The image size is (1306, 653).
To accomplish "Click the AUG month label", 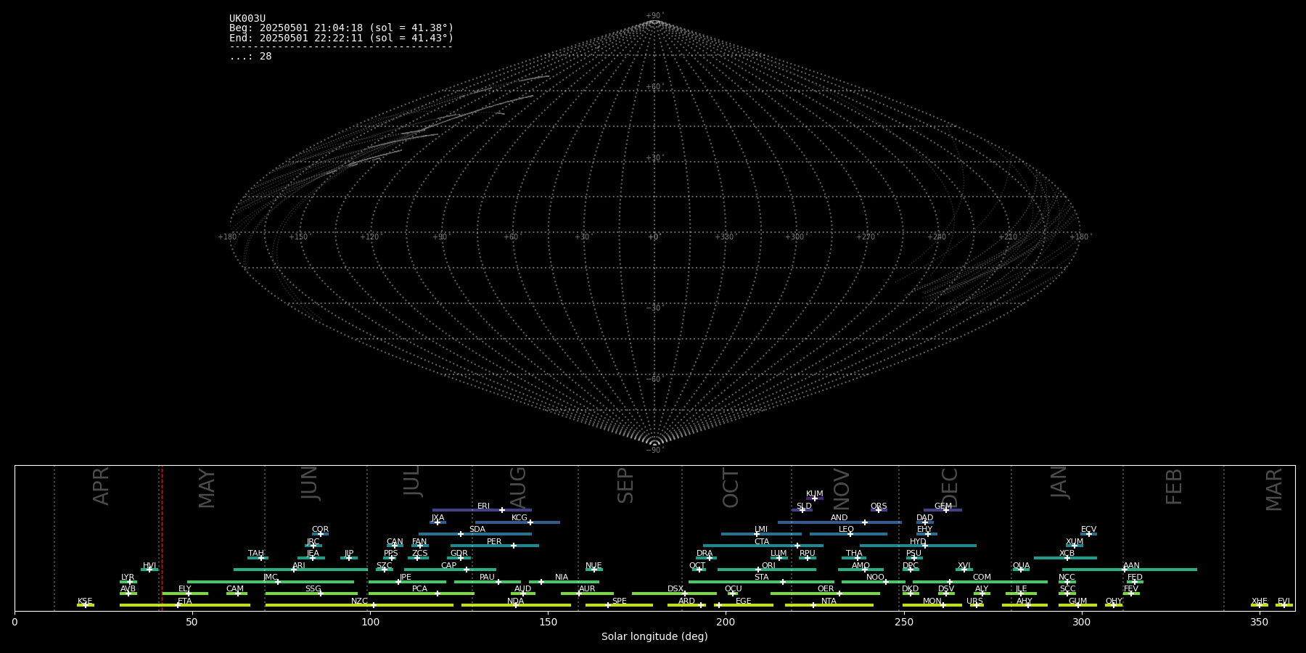I will pyautogui.click(x=517, y=488).
